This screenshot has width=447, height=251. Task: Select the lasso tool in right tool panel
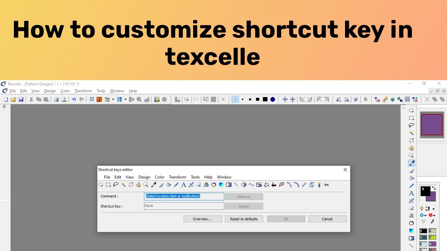click(x=411, y=125)
